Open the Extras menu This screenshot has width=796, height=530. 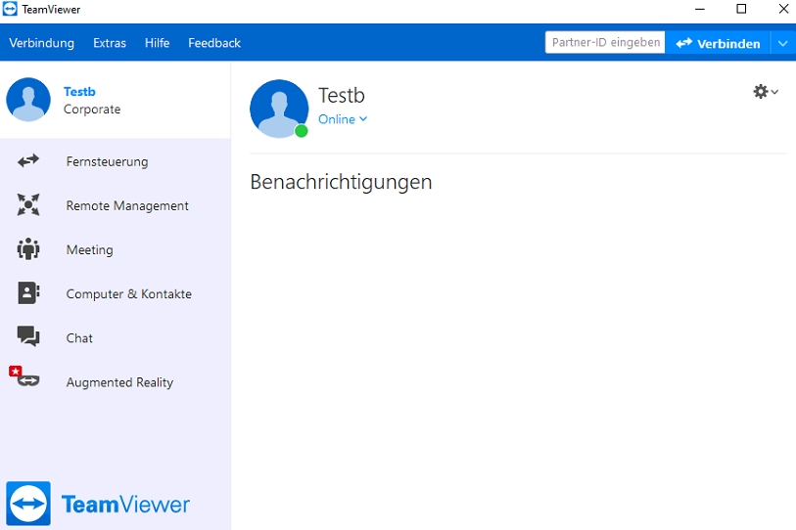(x=110, y=43)
